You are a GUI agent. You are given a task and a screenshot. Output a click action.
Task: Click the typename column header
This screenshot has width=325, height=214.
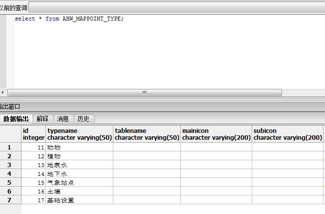click(x=79, y=134)
